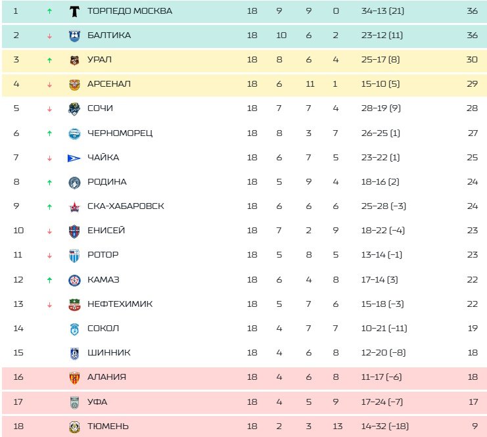Image resolution: width=487 pixels, height=437 pixels.
Task: Click the Тюмень club emblem
Action: coord(74,426)
